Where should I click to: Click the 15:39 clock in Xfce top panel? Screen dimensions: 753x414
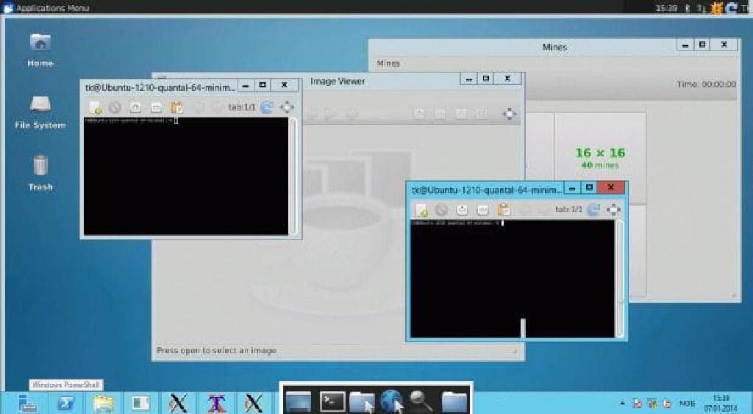pyautogui.click(x=666, y=7)
